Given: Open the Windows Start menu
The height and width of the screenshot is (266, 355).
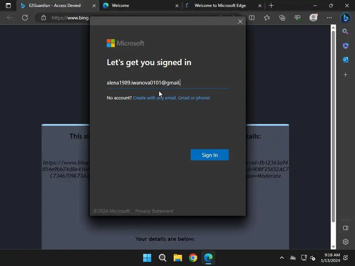Looking at the screenshot, I should click(x=147, y=258).
